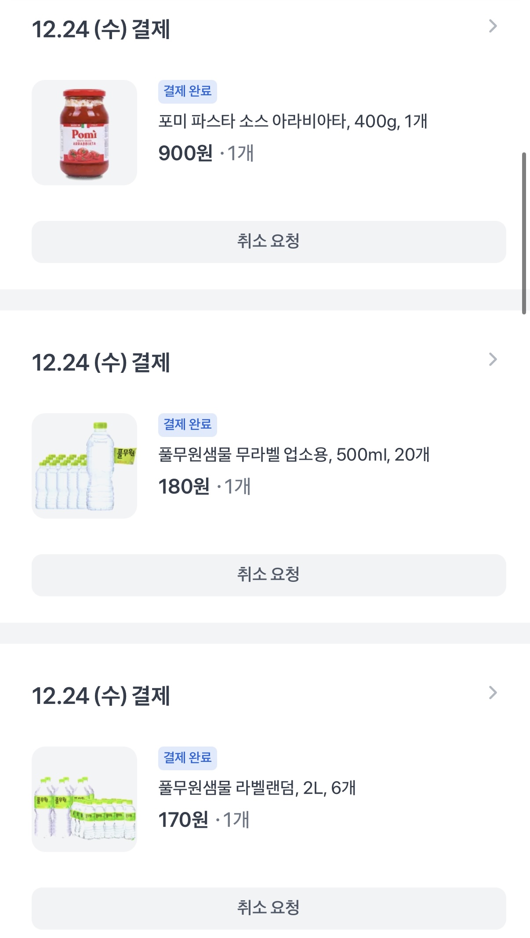This screenshot has width=530, height=938.
Task: Expand the 풀무원샘물 2L order chevron
Action: coord(493,693)
